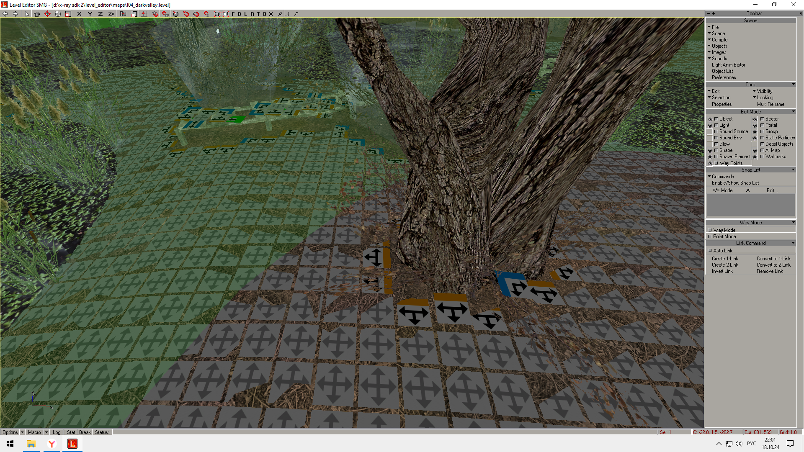
Task: Expand the Compile menu
Action: (x=719, y=40)
